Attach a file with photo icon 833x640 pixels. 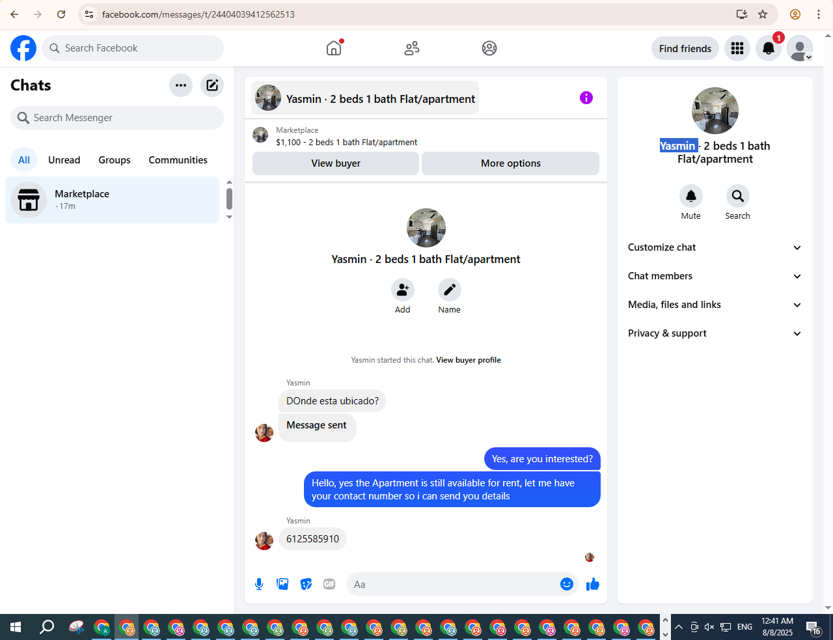[282, 584]
